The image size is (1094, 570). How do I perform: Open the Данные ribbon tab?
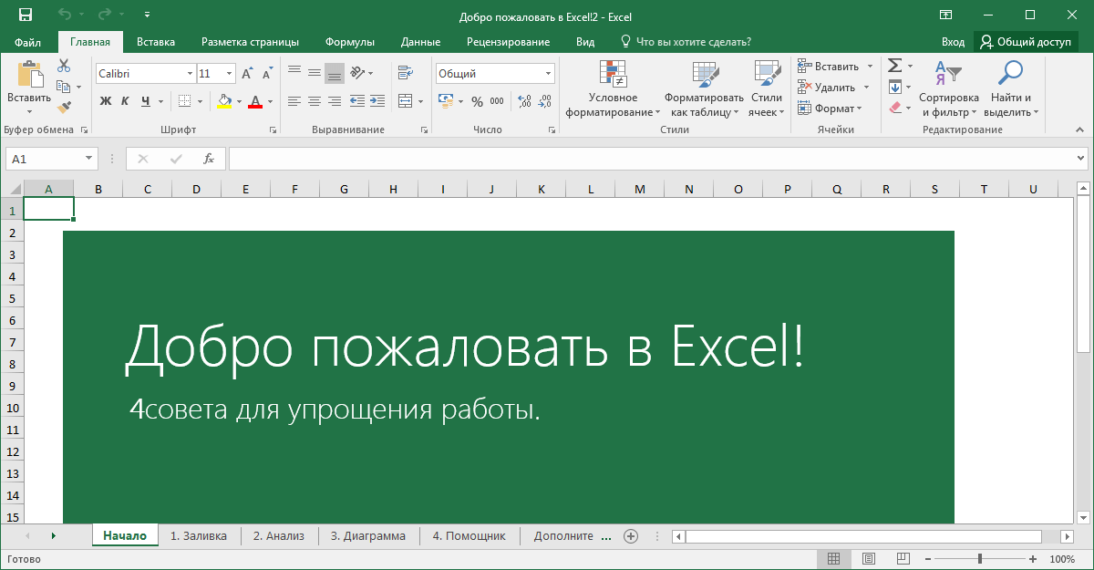coord(419,41)
